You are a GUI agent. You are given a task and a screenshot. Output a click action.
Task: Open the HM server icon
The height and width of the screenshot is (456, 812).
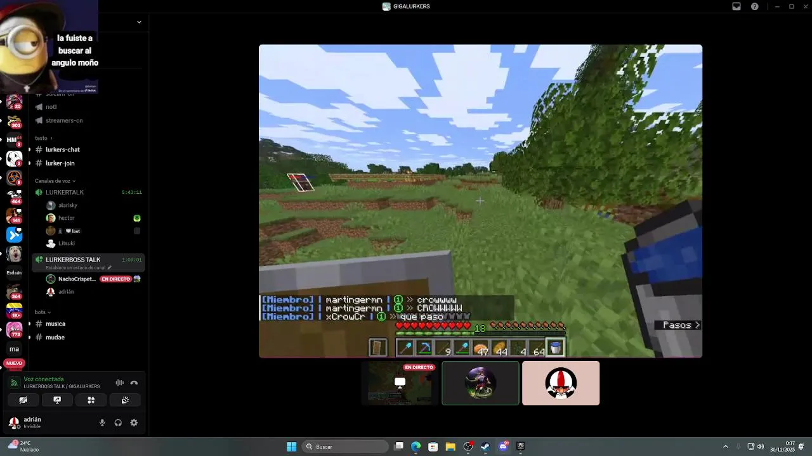coord(14,140)
